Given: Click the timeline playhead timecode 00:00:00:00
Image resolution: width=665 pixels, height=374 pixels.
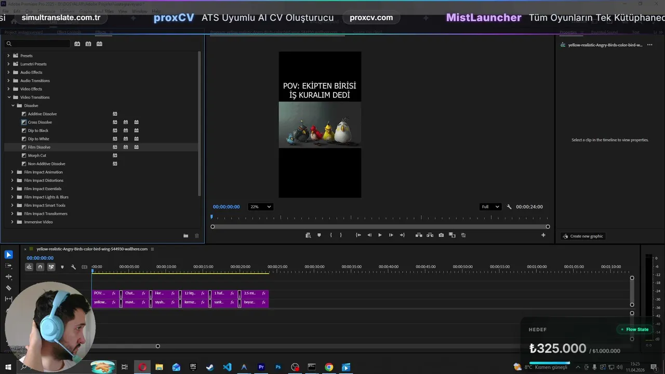Looking at the screenshot, I should [40, 258].
